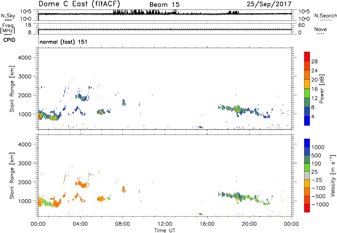This screenshot has width=337, height=233.
Task: Click the "16" label on Power colorbar
Action: 314,89
